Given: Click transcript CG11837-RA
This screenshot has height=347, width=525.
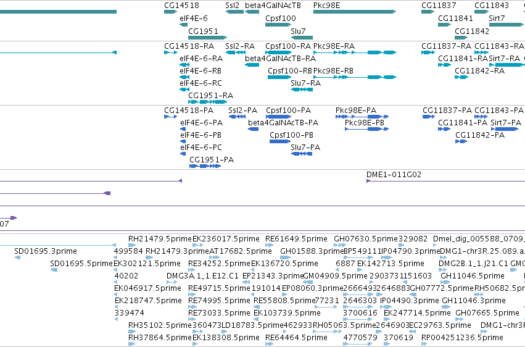Looking at the screenshot, I should click(446, 46).
